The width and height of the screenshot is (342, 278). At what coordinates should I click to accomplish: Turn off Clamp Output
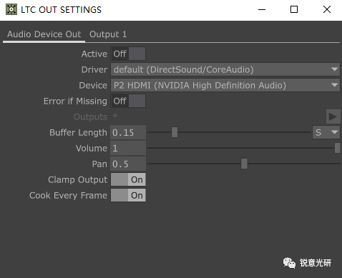pyautogui.click(x=128, y=179)
